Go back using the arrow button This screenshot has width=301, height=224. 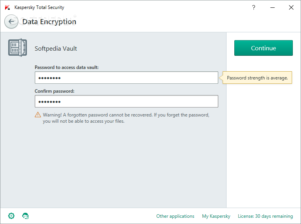pyautogui.click(x=11, y=21)
